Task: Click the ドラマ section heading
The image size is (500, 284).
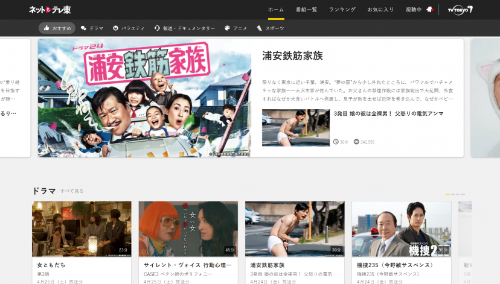Action: pyautogui.click(x=44, y=191)
